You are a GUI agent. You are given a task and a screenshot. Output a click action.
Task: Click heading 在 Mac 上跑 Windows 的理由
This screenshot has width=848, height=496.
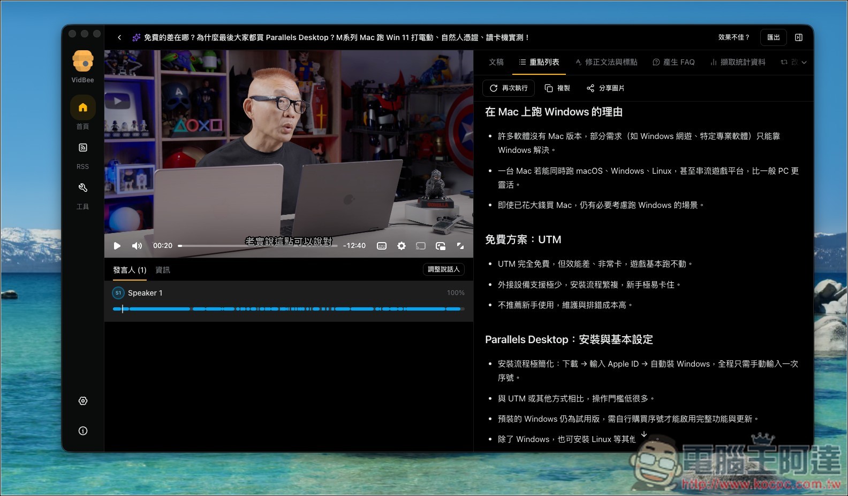(554, 112)
